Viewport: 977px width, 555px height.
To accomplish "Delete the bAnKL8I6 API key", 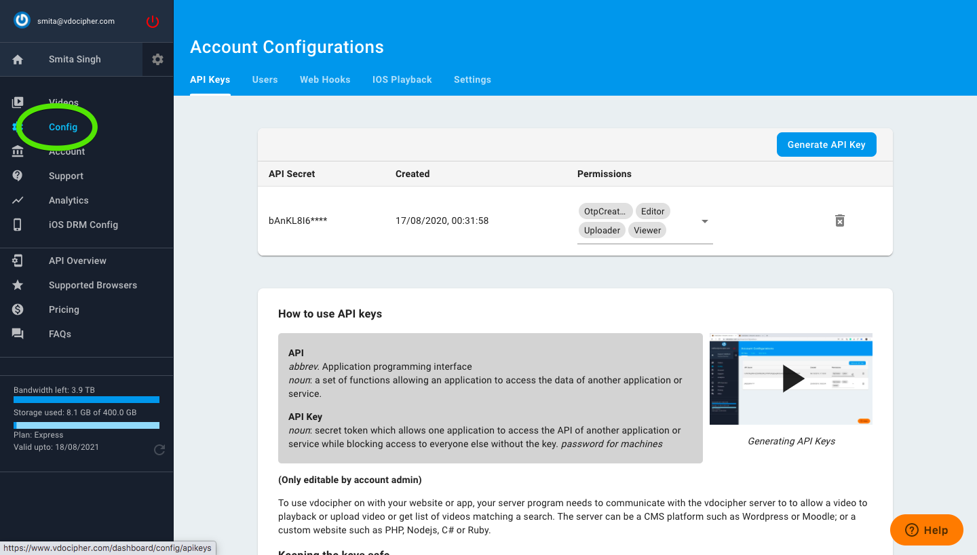I will pos(839,221).
